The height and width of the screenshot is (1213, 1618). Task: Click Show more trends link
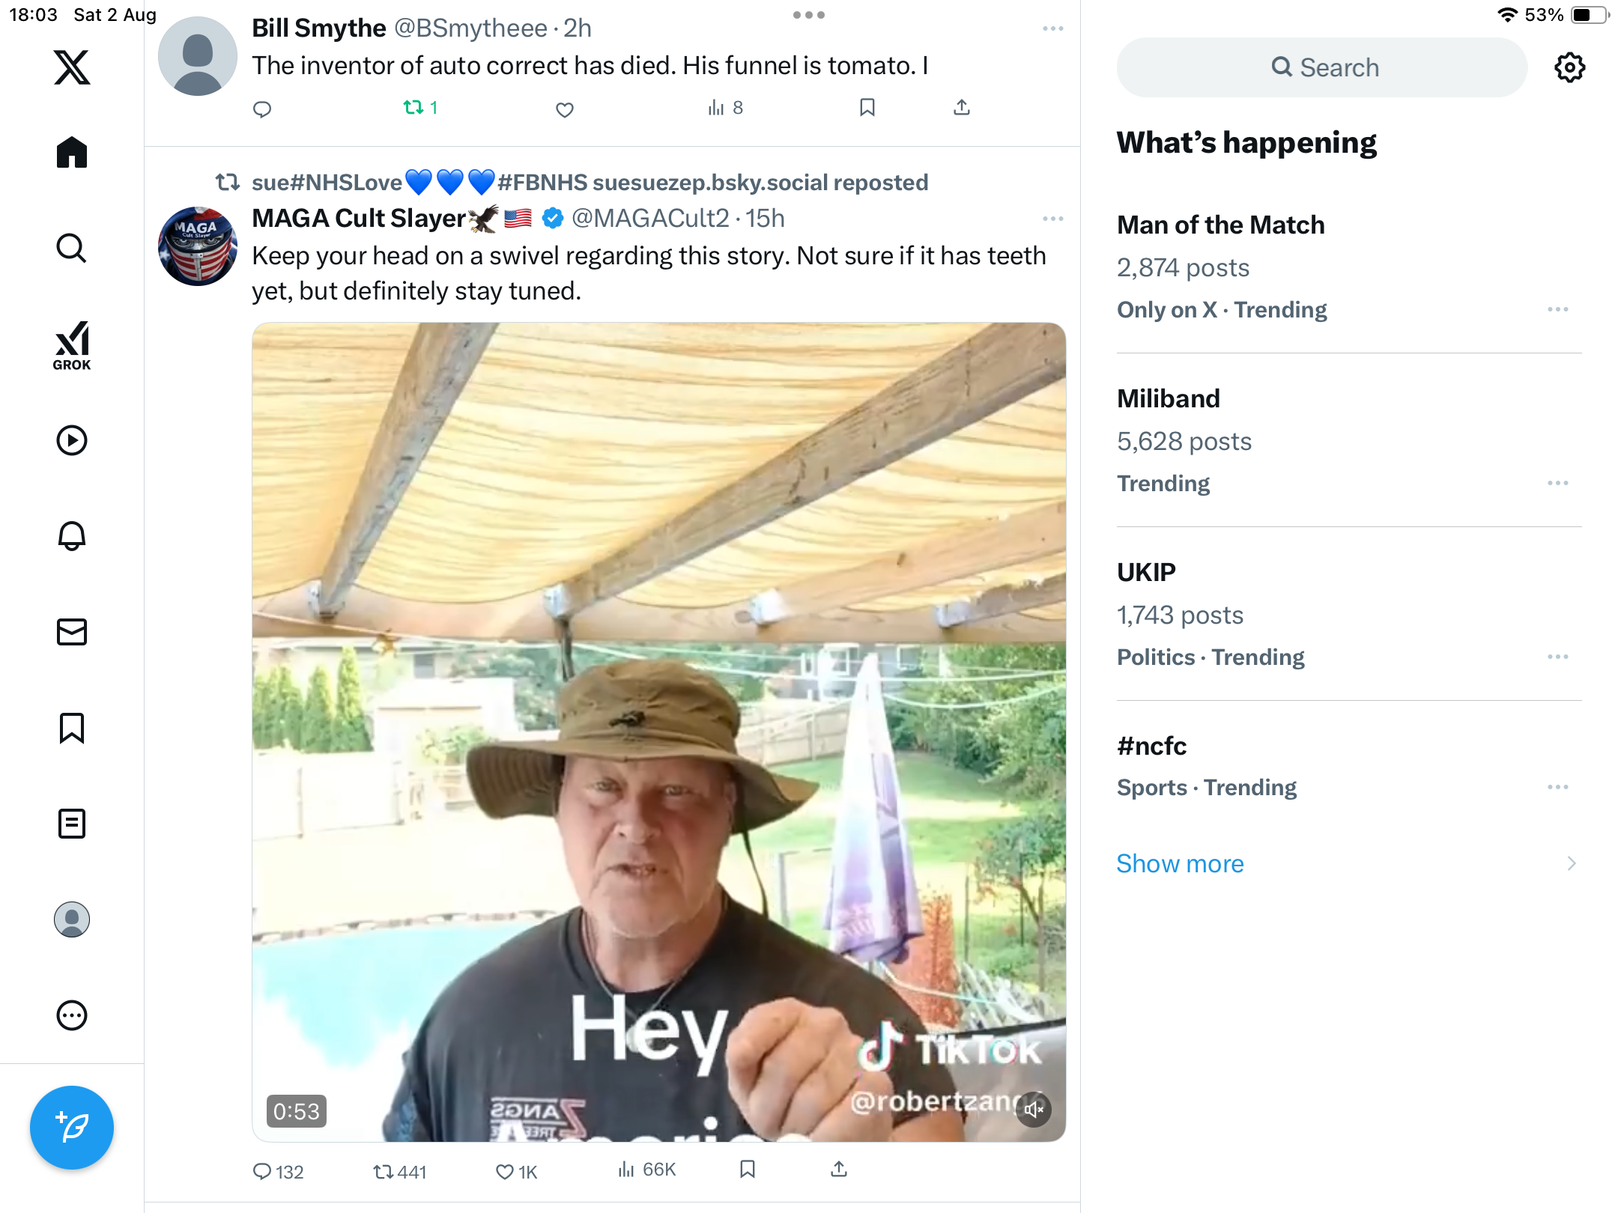(1180, 863)
